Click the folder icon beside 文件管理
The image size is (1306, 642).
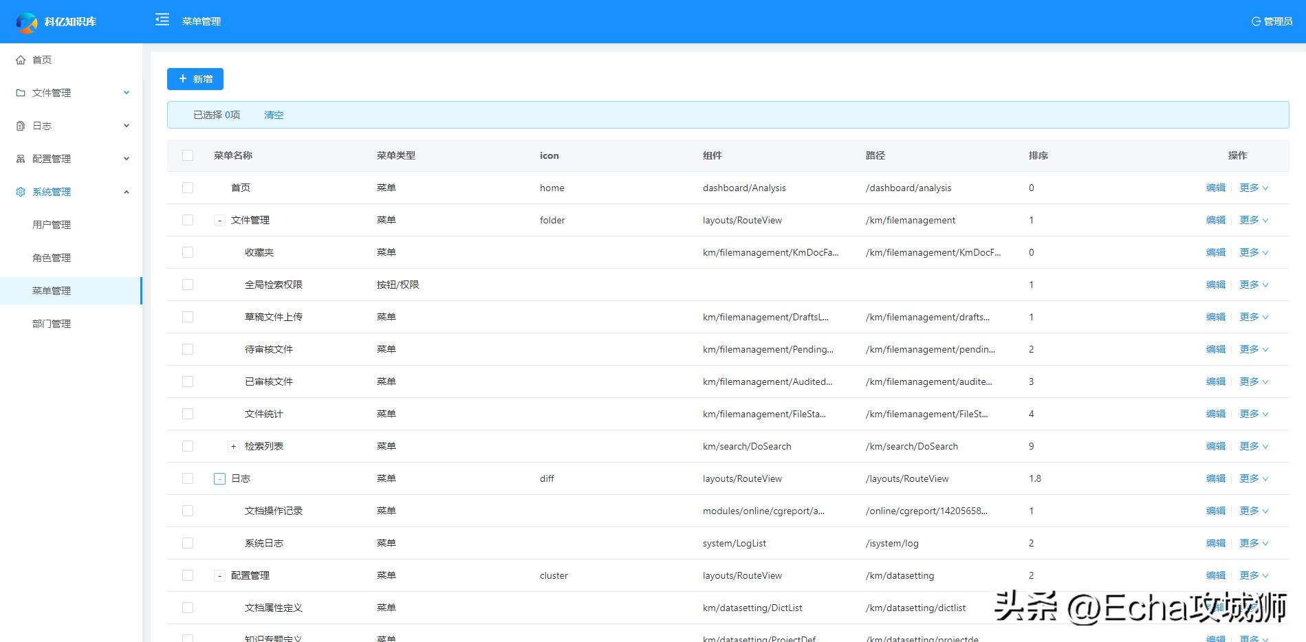click(21, 93)
